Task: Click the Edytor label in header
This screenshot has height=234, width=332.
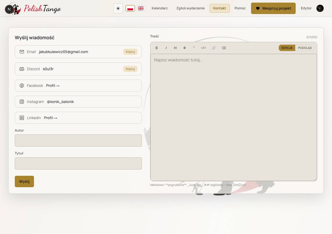Action: [306, 8]
